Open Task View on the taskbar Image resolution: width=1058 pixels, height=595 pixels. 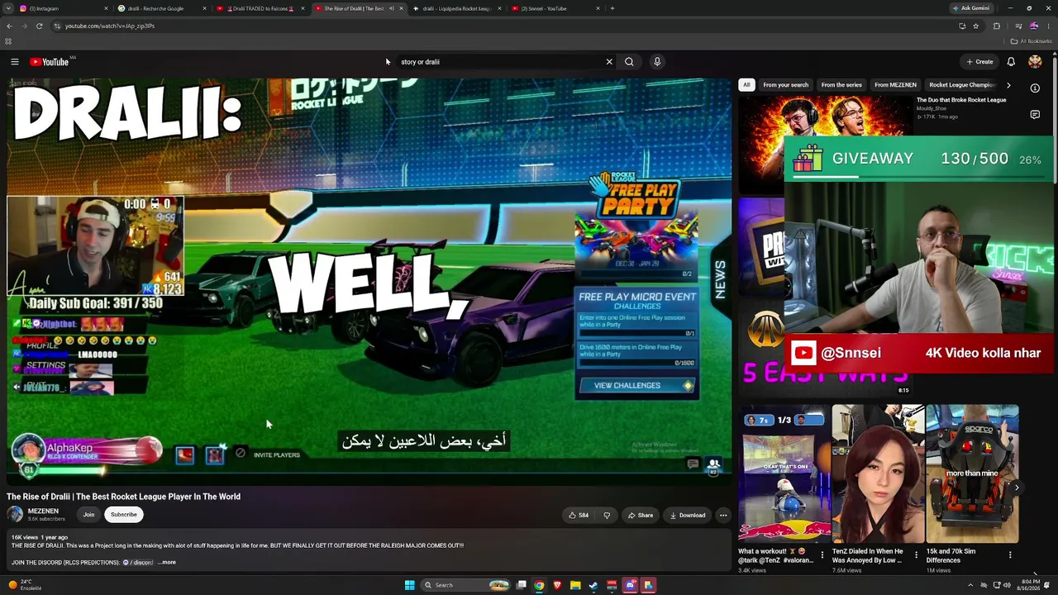point(521,585)
